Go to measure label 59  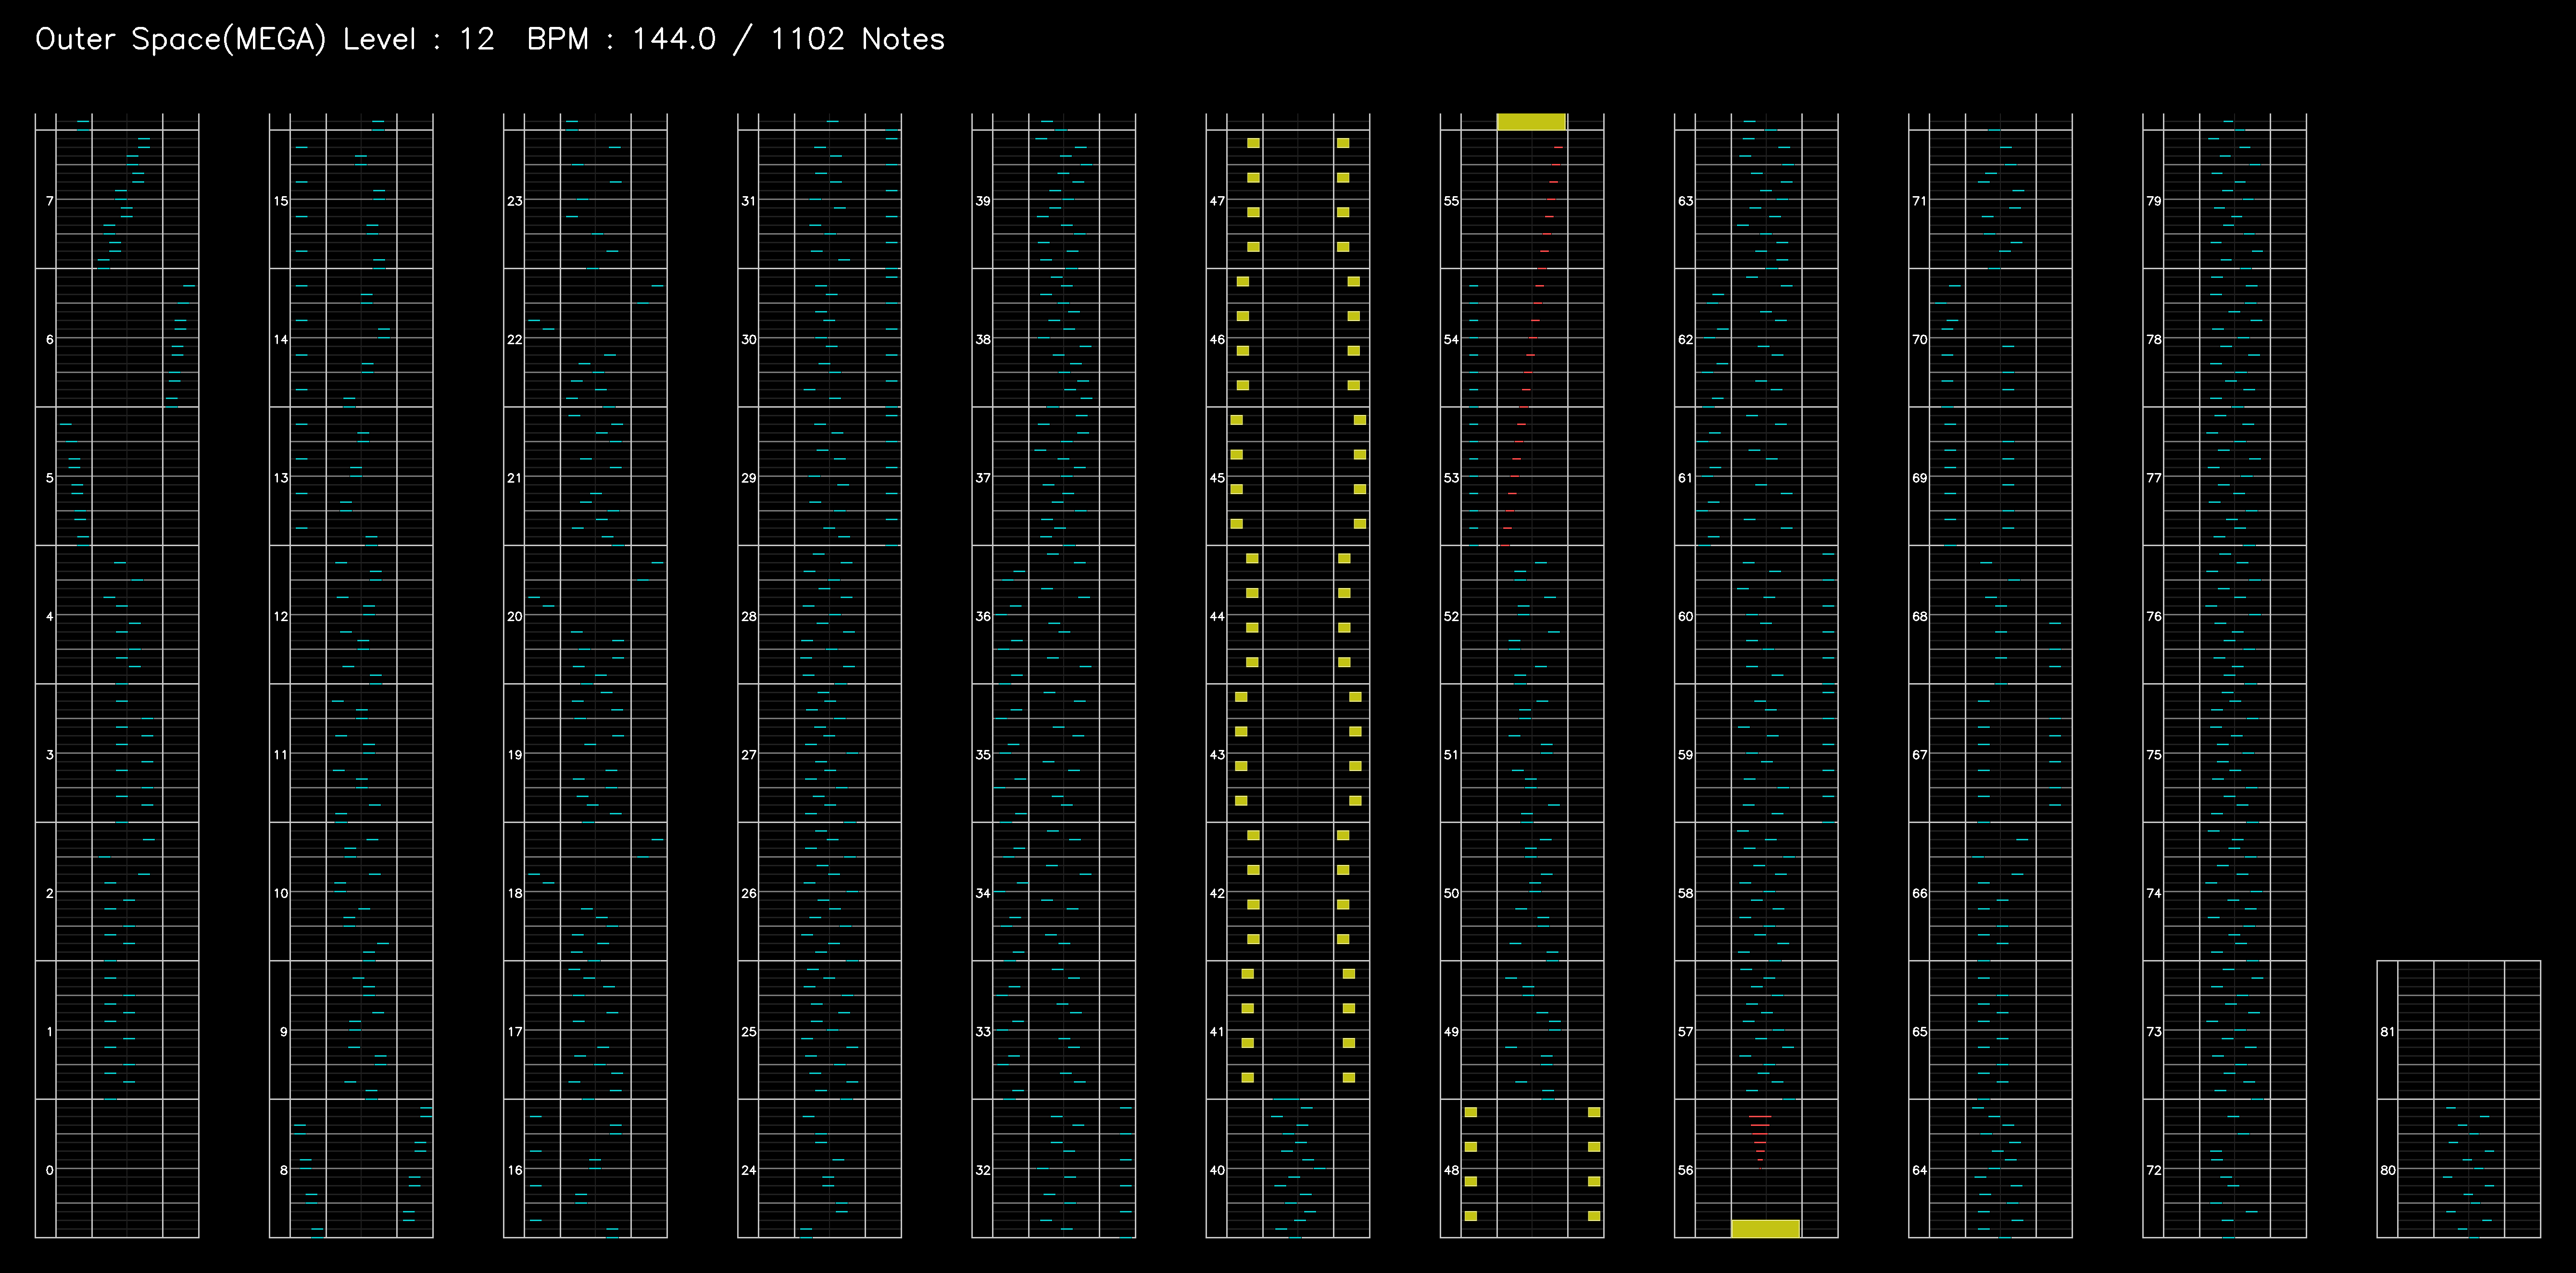tap(1685, 755)
